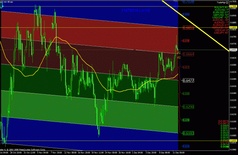Click the EURUSD 21 pair label
238x155 pixels.
point(221,13)
